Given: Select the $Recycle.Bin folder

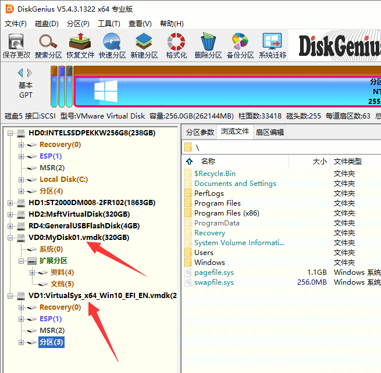Looking at the screenshot, I should (x=215, y=174).
